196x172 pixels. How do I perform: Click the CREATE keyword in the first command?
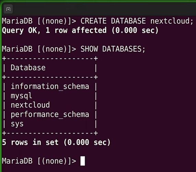[93, 21]
